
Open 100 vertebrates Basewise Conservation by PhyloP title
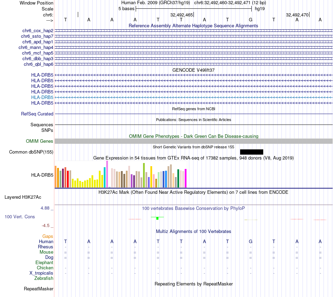click(x=193, y=208)
